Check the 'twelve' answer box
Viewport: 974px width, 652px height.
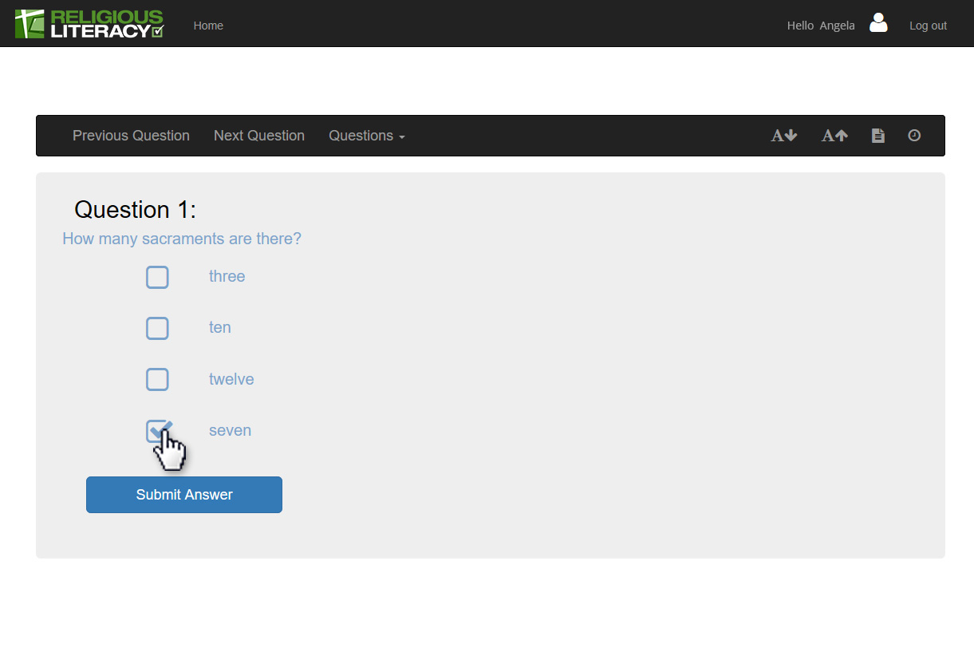pos(157,379)
